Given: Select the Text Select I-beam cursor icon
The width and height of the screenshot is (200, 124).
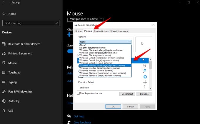Looking at the screenshot, I should (x=144, y=87).
